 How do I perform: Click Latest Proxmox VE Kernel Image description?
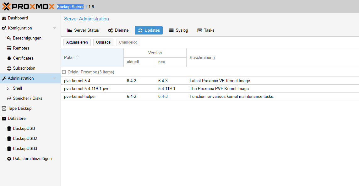point(220,81)
